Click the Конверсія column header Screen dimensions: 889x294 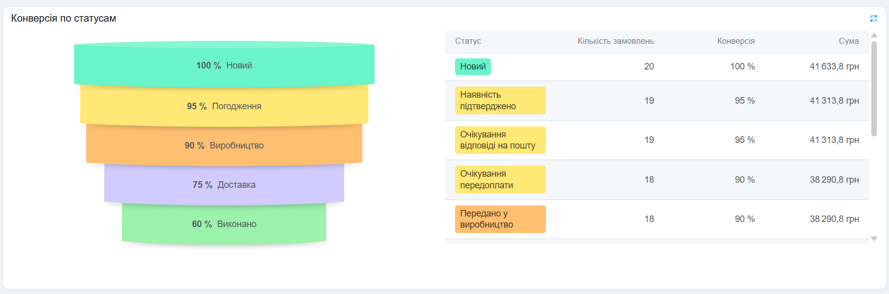pyautogui.click(x=736, y=41)
